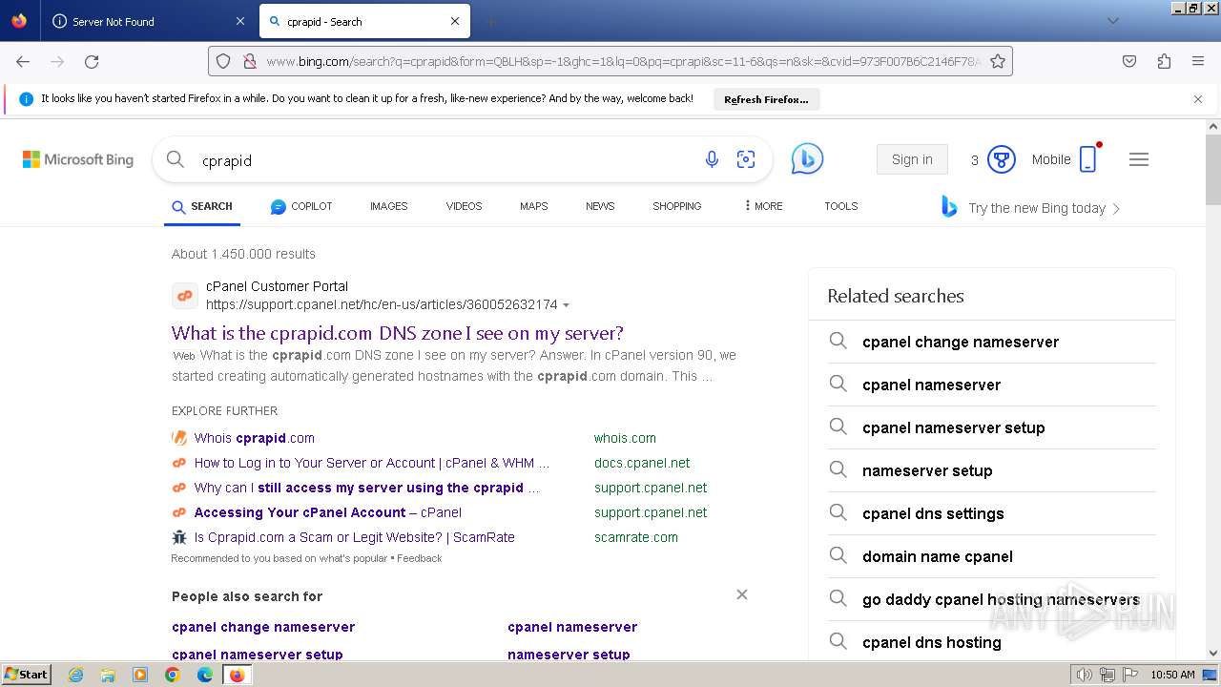Open new tab with plus button
Screen dimensions: 1221x687
490,21
